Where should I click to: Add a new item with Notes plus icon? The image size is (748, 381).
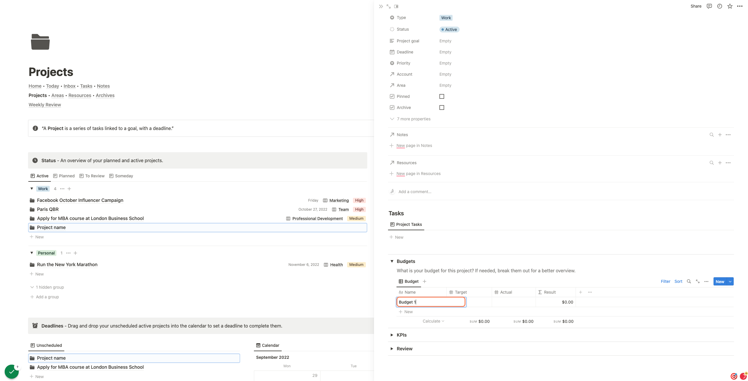point(720,135)
